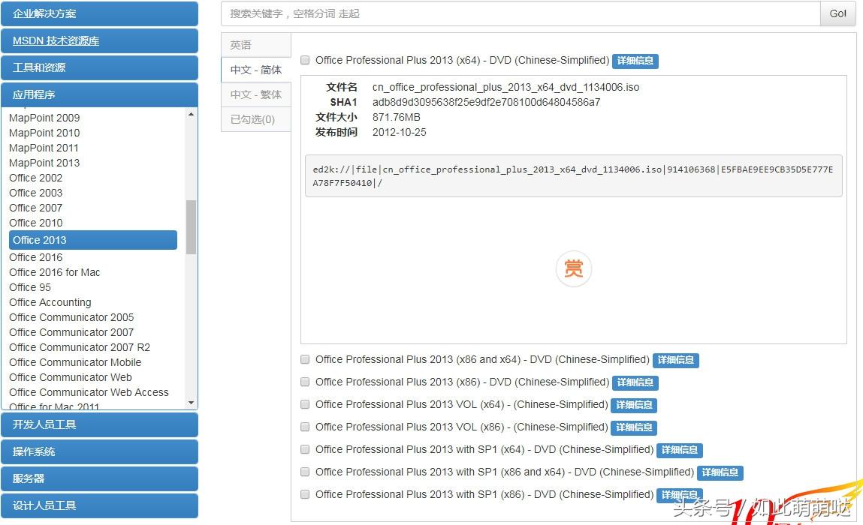Screen dimensions: 863x525
Task: Open Office Communicator 2007 R2
Action: pyautogui.click(x=80, y=347)
